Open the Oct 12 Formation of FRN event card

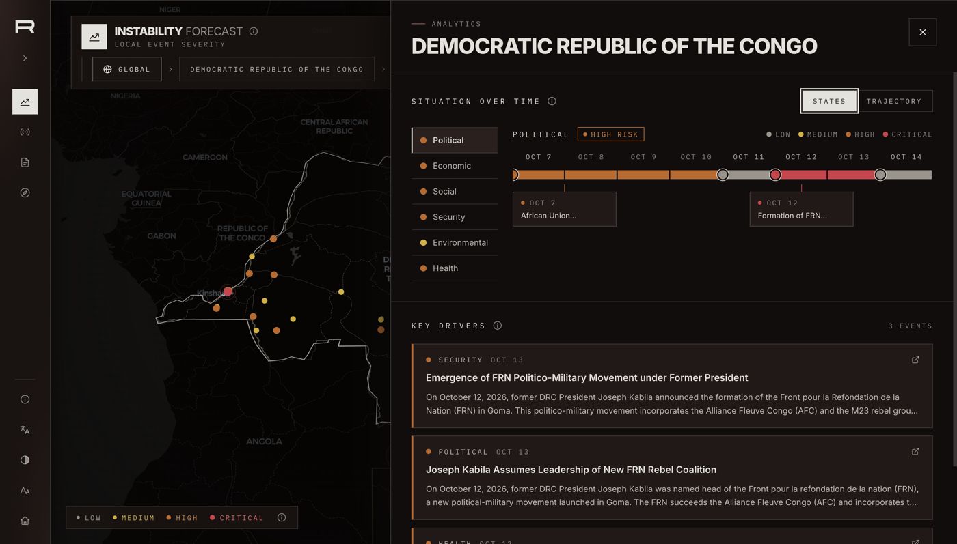(801, 209)
